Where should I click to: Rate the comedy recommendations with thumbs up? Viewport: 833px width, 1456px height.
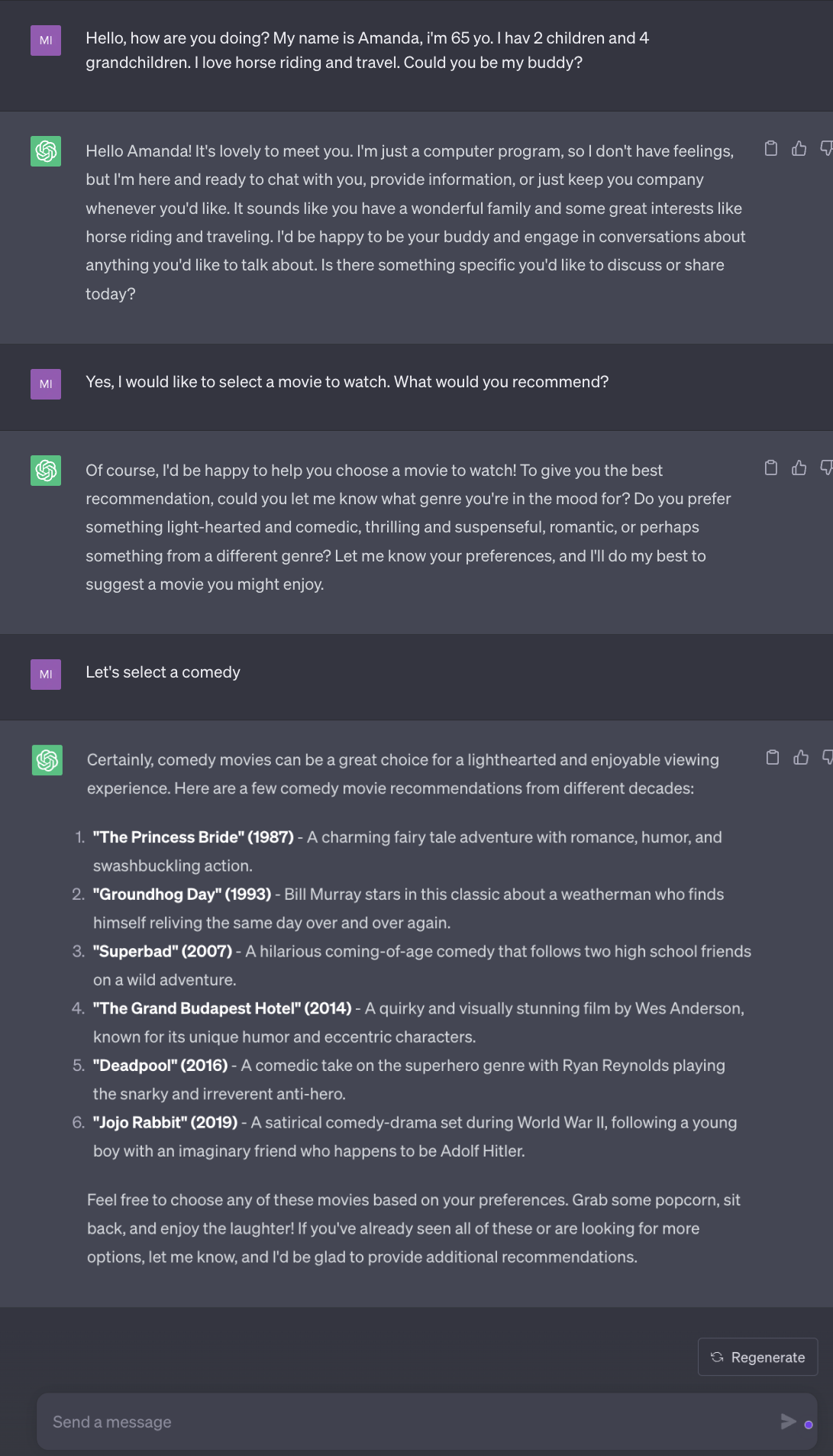pyautogui.click(x=800, y=757)
